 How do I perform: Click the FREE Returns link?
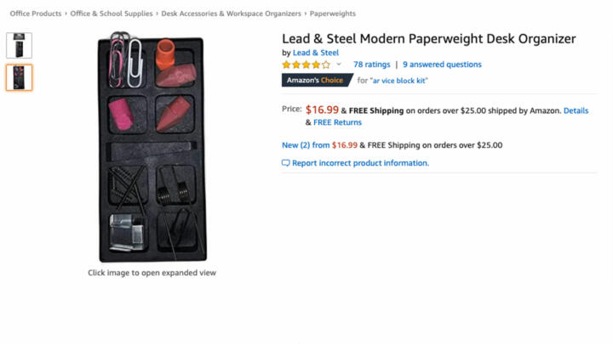337,122
